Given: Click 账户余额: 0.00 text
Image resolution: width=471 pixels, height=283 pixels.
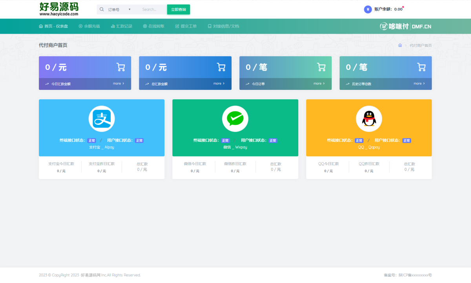Looking at the screenshot, I should 388,9.
